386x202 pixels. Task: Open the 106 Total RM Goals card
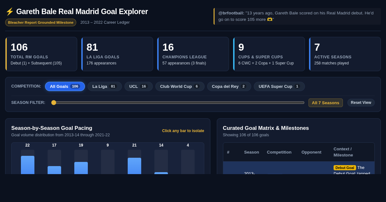pyautogui.click(x=41, y=54)
